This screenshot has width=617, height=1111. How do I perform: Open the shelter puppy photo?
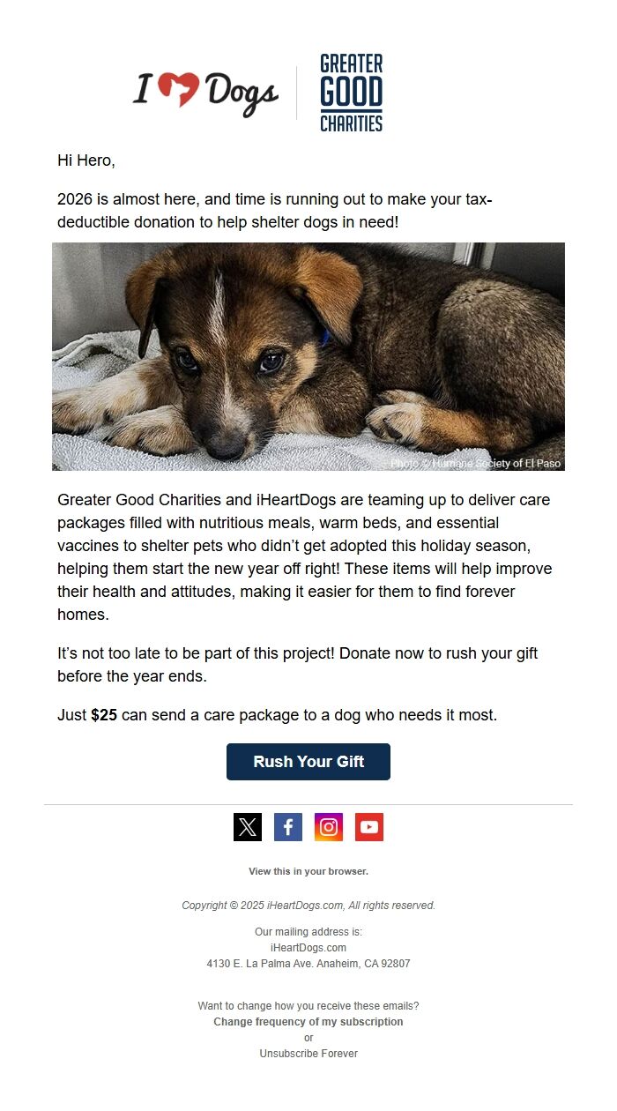[x=308, y=355]
